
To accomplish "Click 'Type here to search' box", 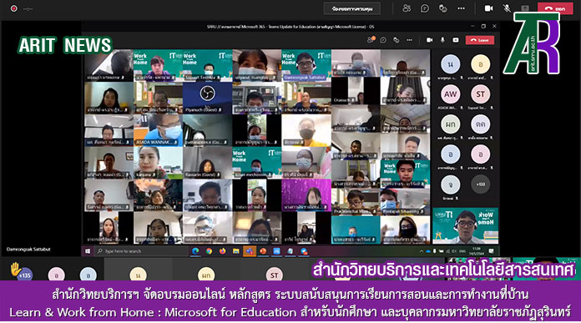I will (141, 251).
